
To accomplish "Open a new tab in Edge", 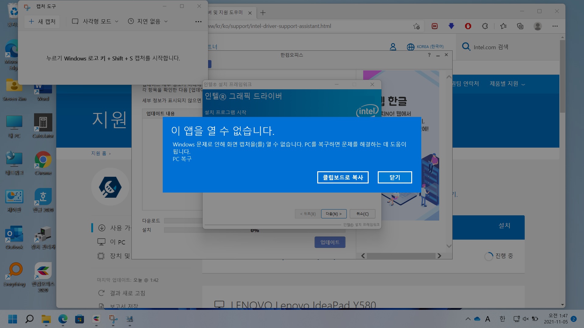I will click(x=263, y=12).
